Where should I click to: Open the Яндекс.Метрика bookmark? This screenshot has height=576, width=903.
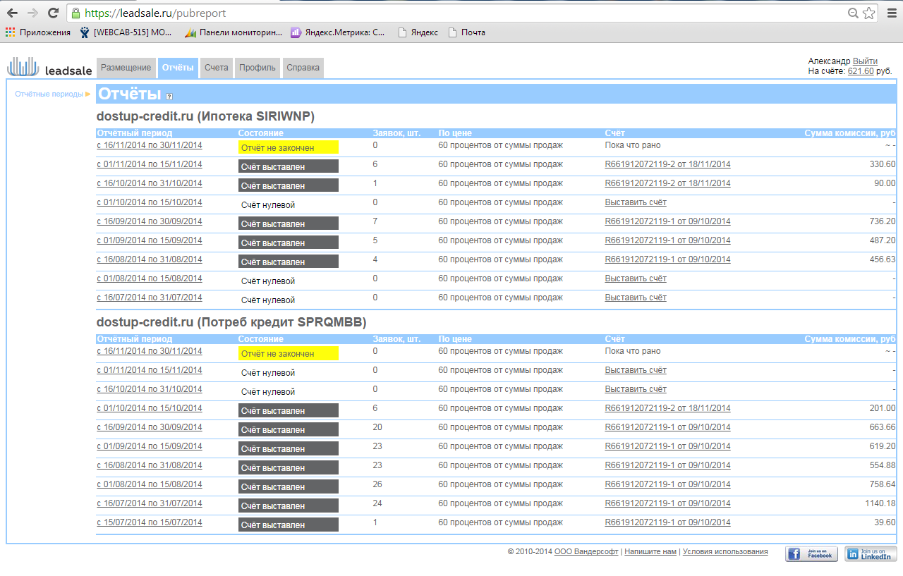(339, 32)
